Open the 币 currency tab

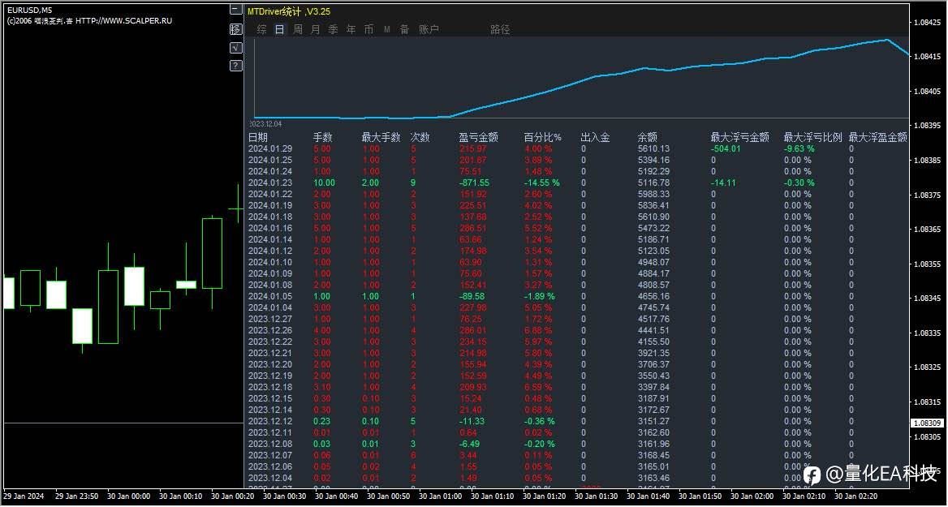(x=368, y=29)
